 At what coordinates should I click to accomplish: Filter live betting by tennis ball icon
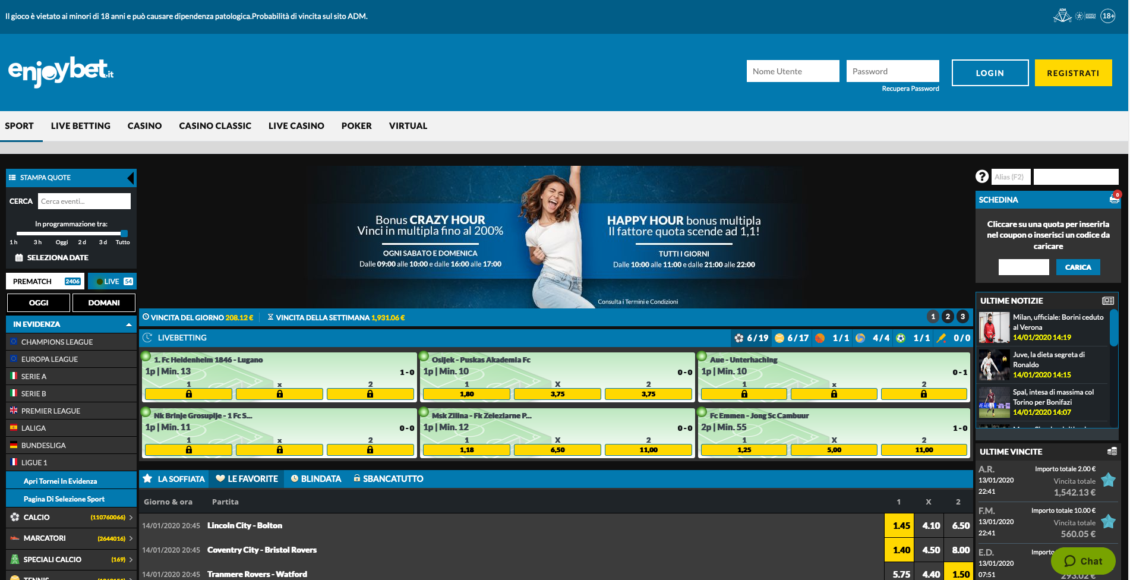pos(779,338)
